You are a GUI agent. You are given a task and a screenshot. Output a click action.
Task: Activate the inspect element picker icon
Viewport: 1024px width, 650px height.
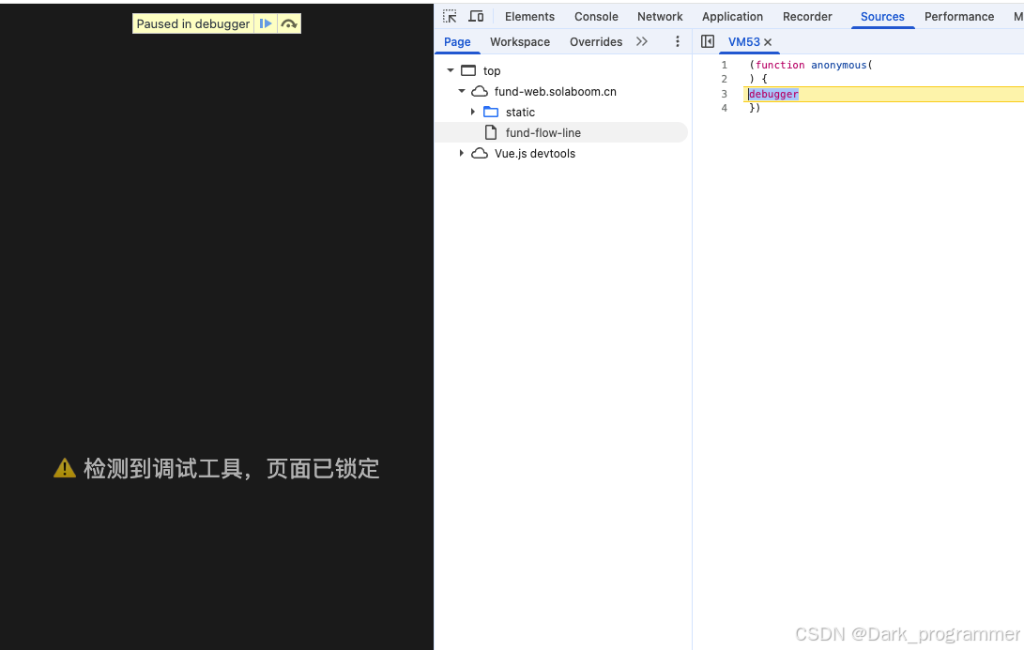click(450, 16)
